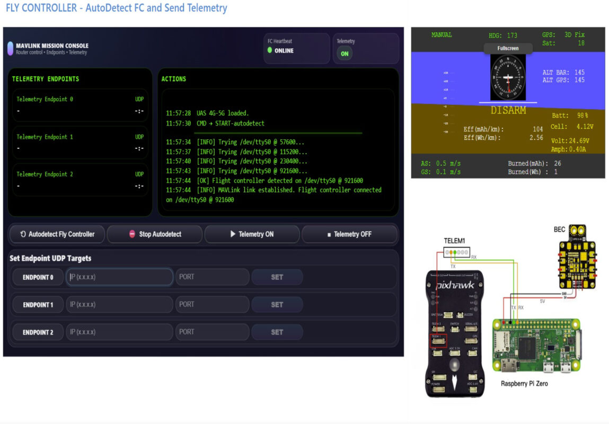Image resolution: width=609 pixels, height=424 pixels.
Task: Click the green FC Heartbeat ONLINE indicator
Action: coord(270,51)
